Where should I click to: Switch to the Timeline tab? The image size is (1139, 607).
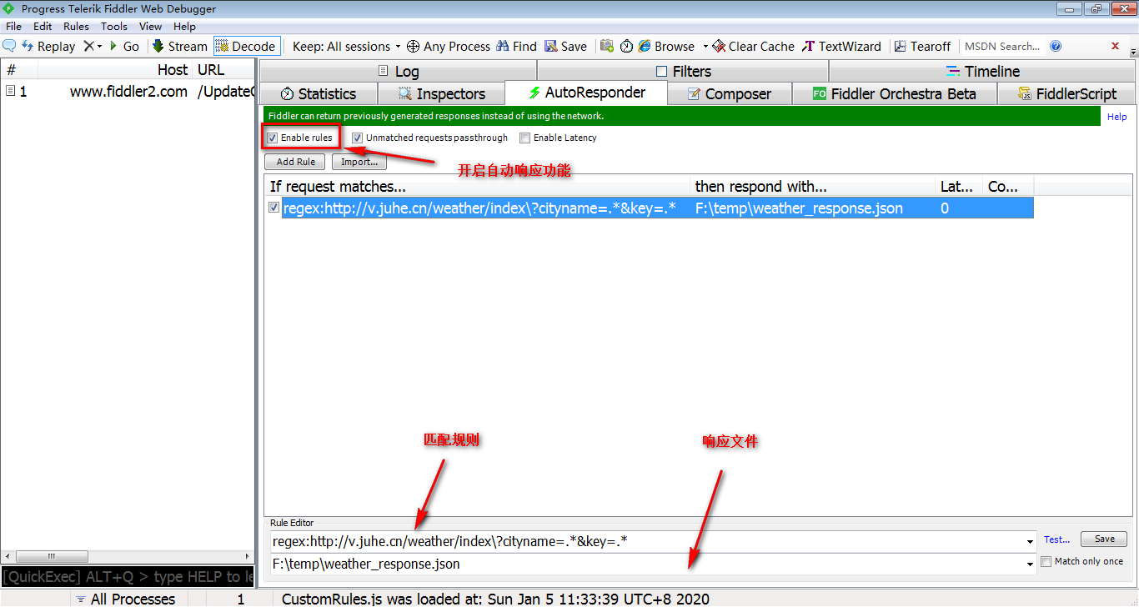983,71
